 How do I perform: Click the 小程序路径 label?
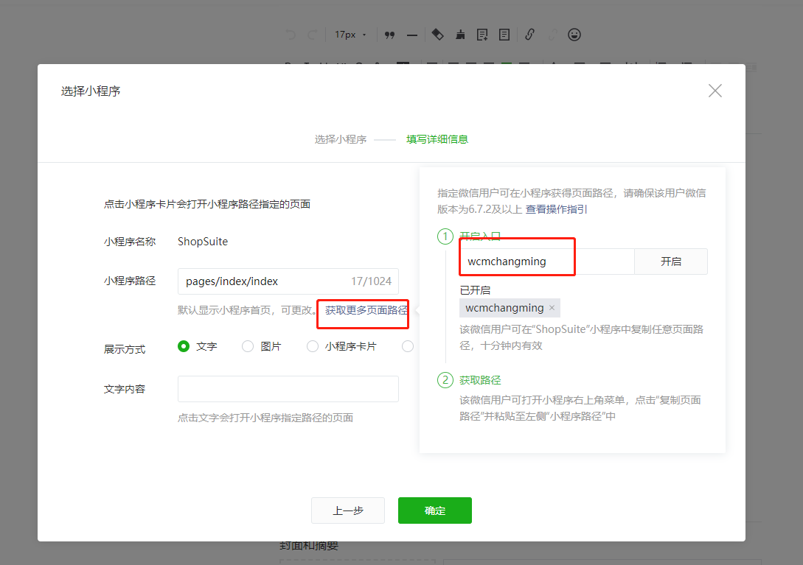130,281
